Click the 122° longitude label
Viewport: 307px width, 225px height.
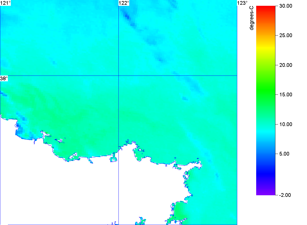point(124,3)
